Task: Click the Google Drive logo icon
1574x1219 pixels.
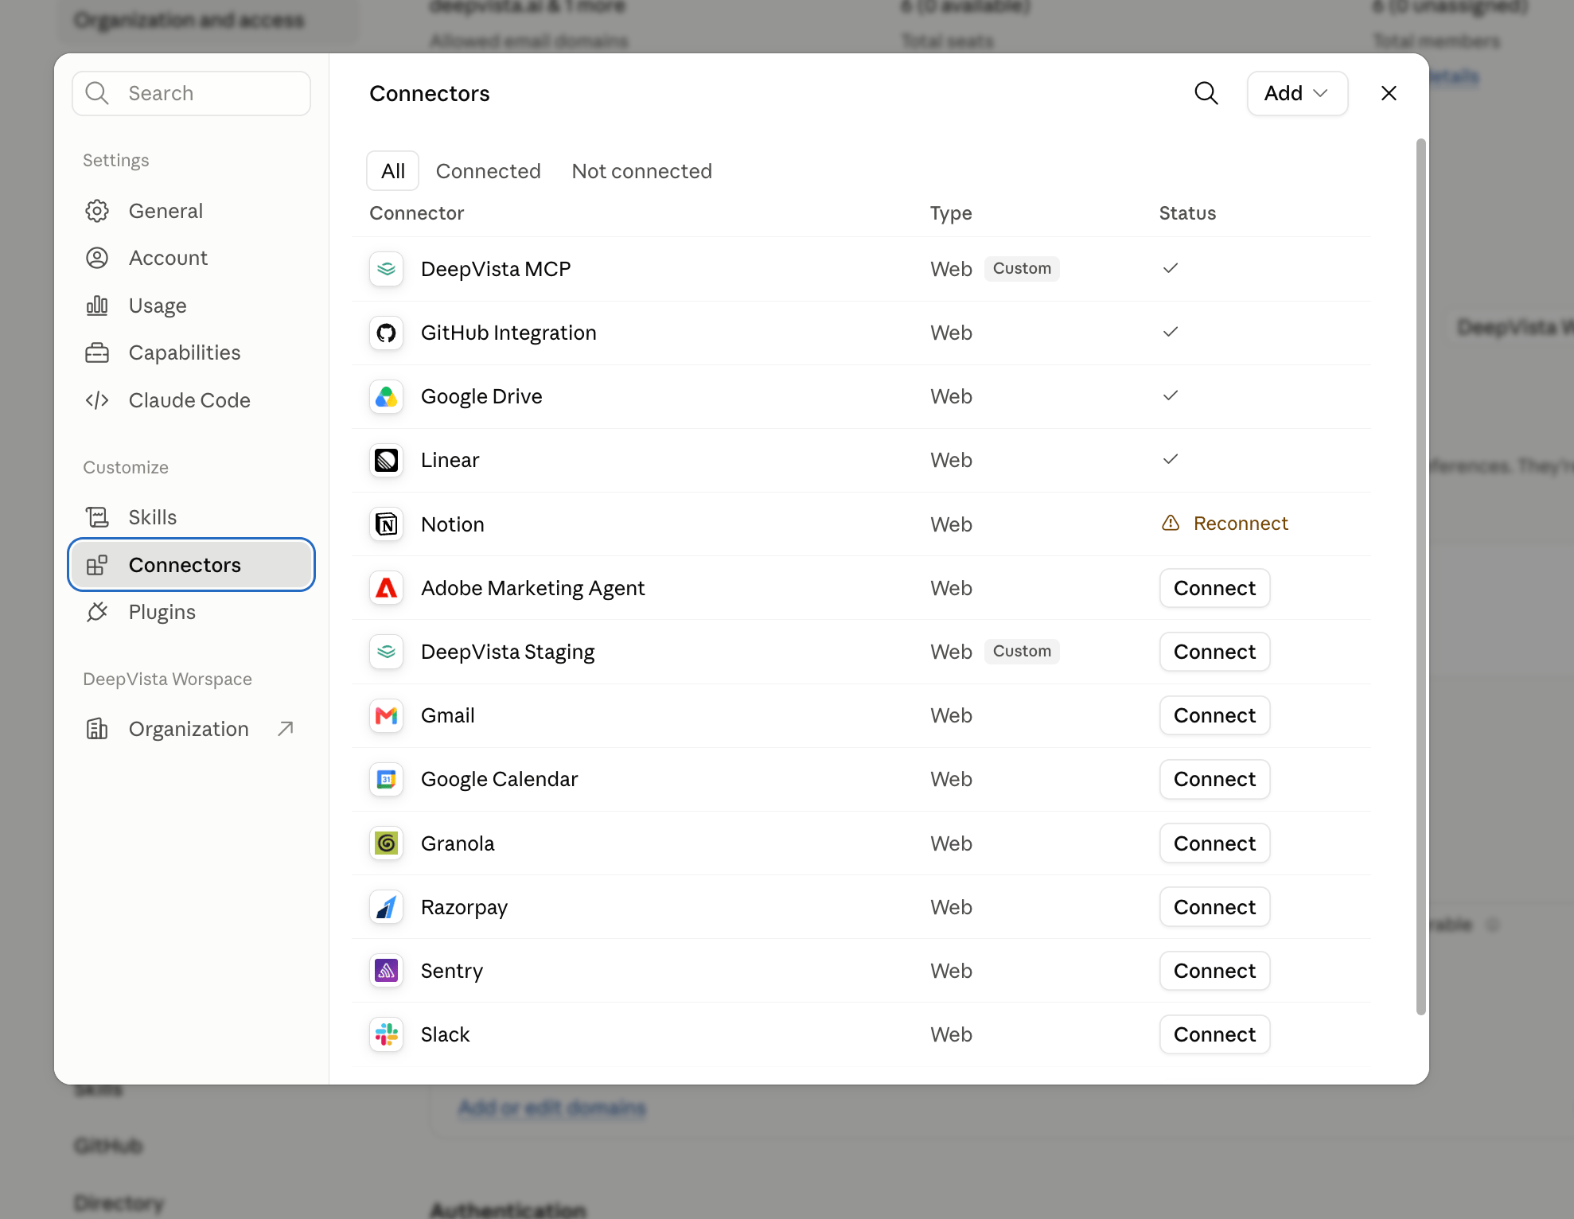Action: [387, 396]
